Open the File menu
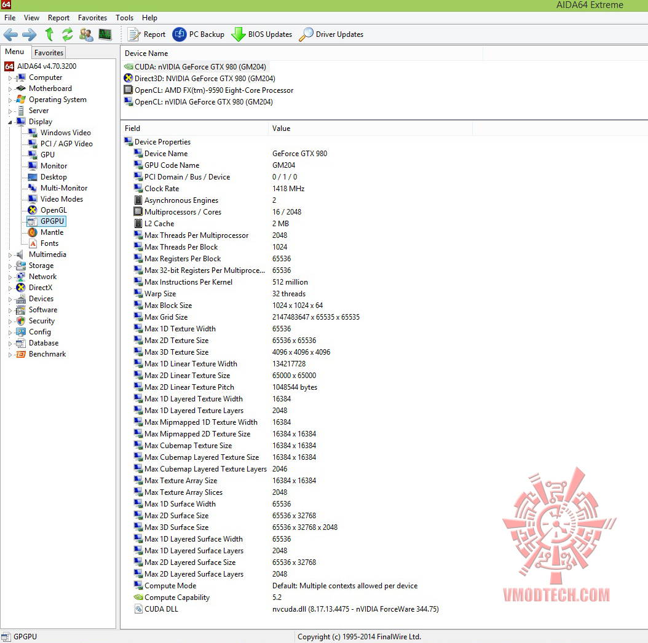The width and height of the screenshot is (648, 643). click(10, 18)
